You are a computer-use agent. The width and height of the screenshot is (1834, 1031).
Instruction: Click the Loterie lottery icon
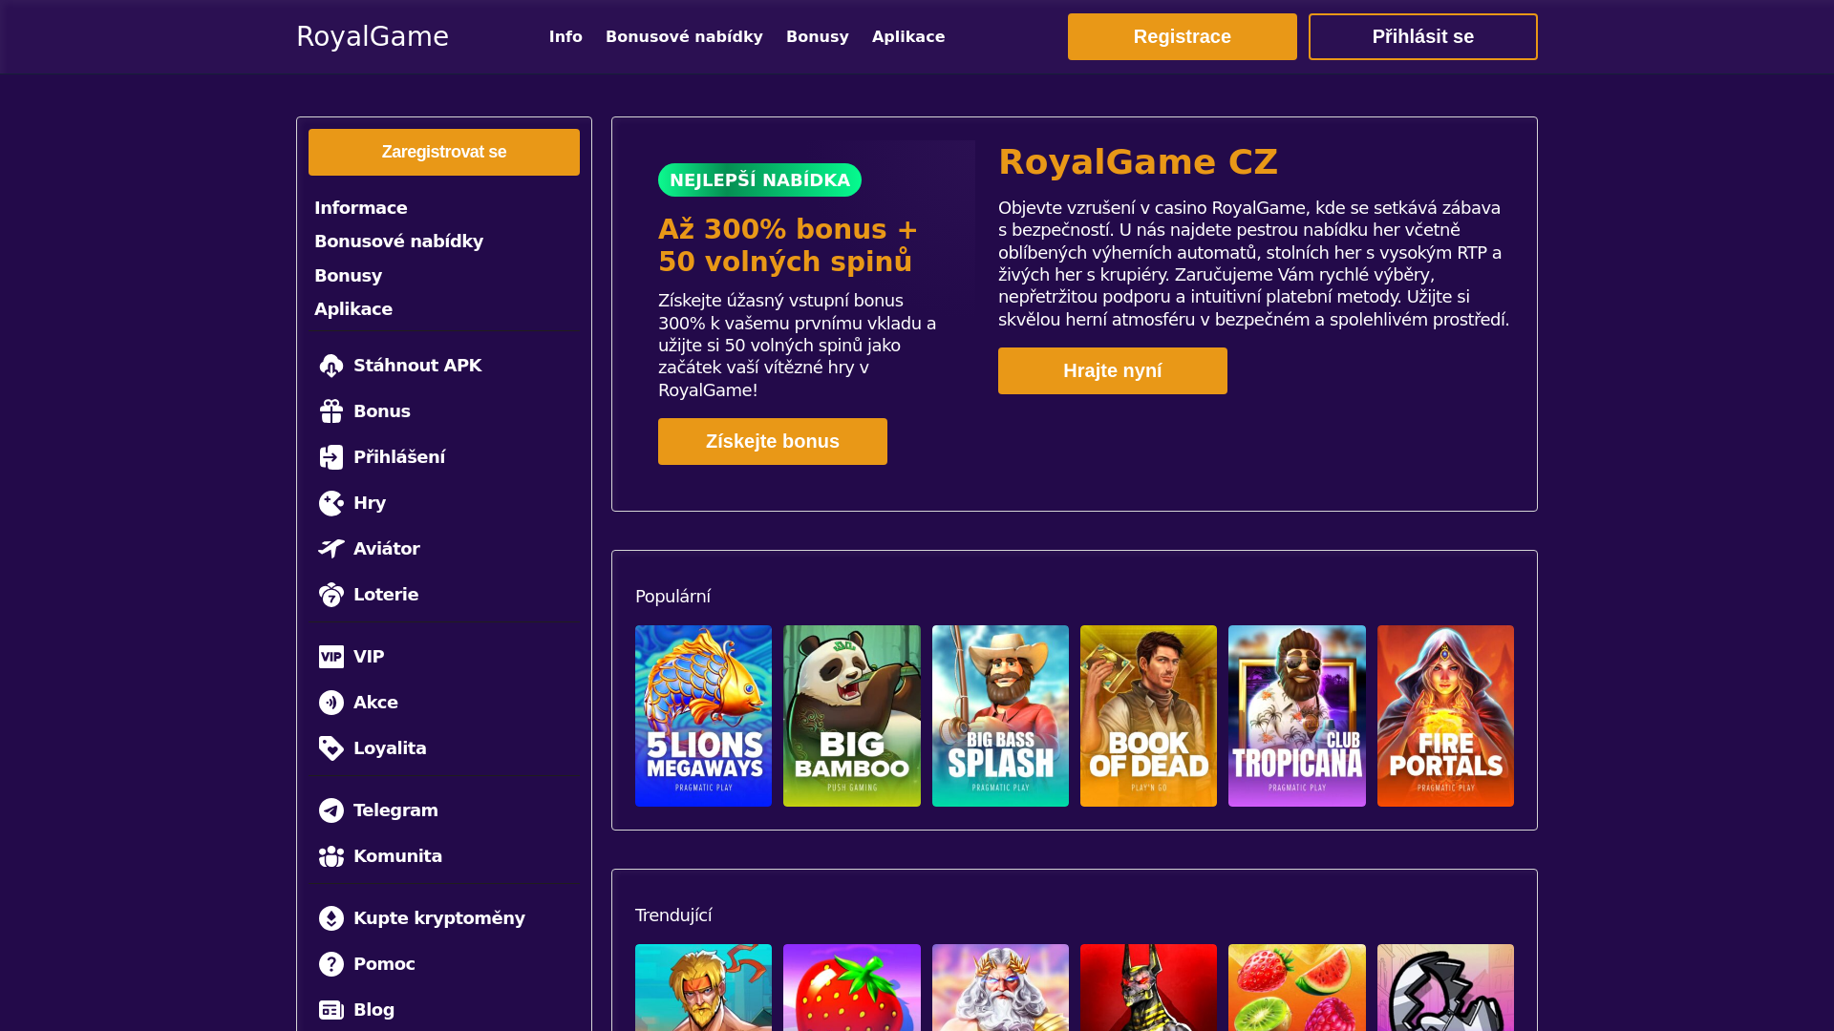(x=331, y=595)
